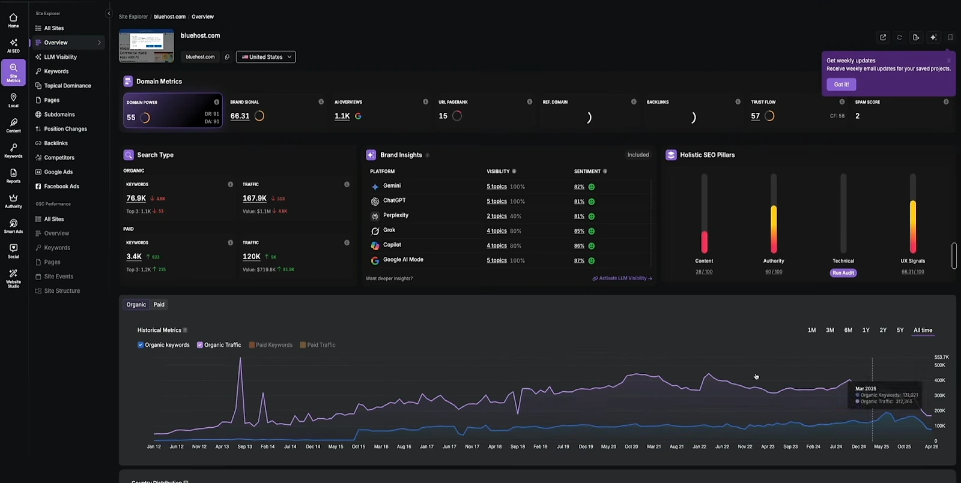Select All time range
This screenshot has width=961, height=483.
coord(923,331)
